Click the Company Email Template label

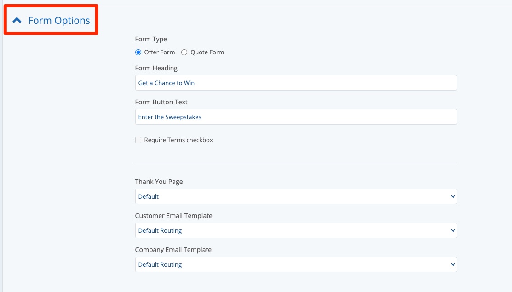pos(173,250)
